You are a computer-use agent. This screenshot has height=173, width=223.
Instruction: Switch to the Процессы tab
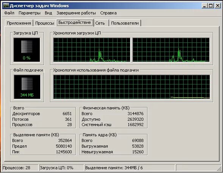[x=45, y=23]
